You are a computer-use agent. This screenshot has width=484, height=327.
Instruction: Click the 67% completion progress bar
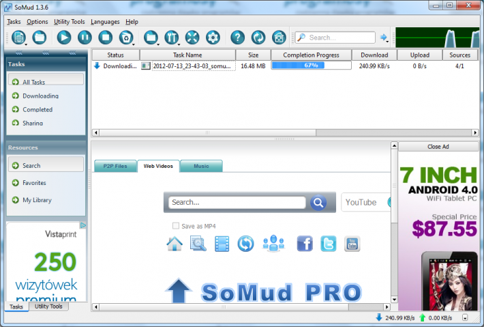point(311,66)
